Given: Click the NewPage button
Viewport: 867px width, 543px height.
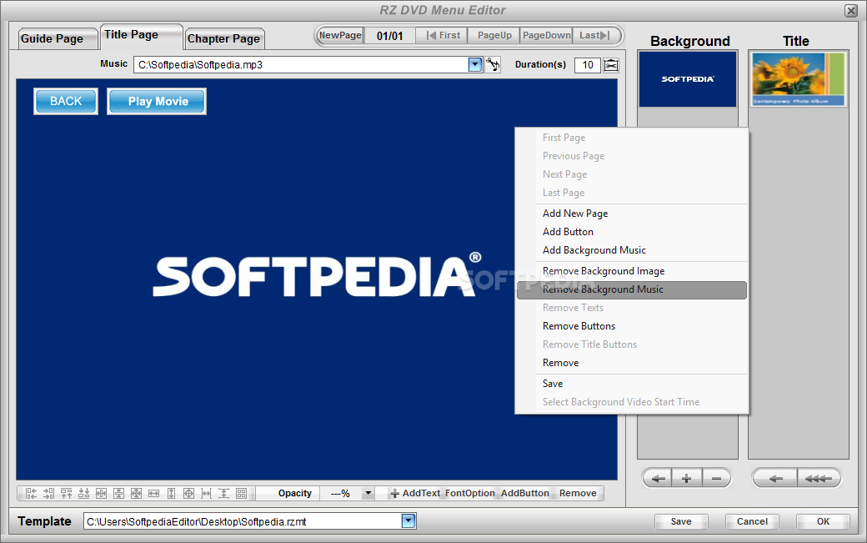Looking at the screenshot, I should [340, 35].
